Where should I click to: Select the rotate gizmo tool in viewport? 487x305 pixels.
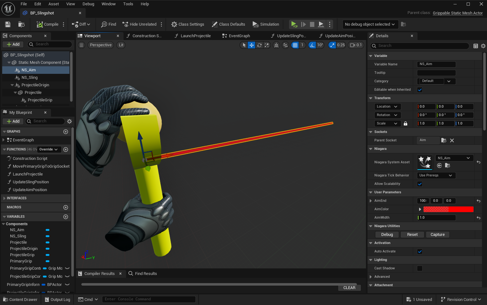point(259,45)
